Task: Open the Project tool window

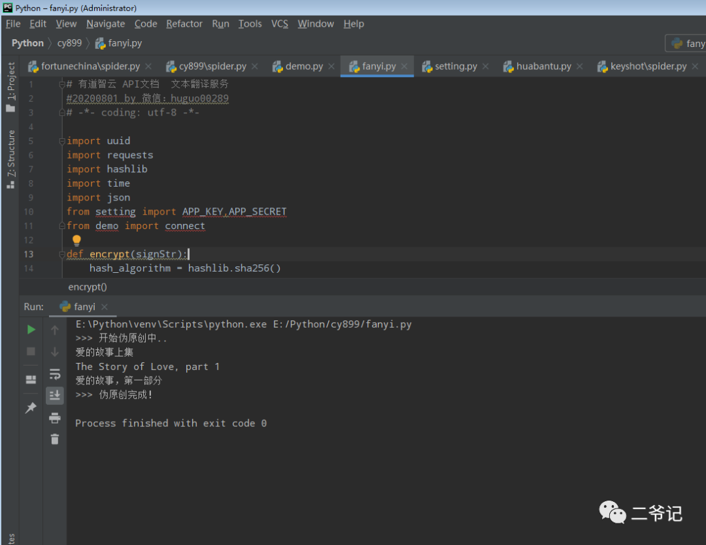Action: [11, 87]
